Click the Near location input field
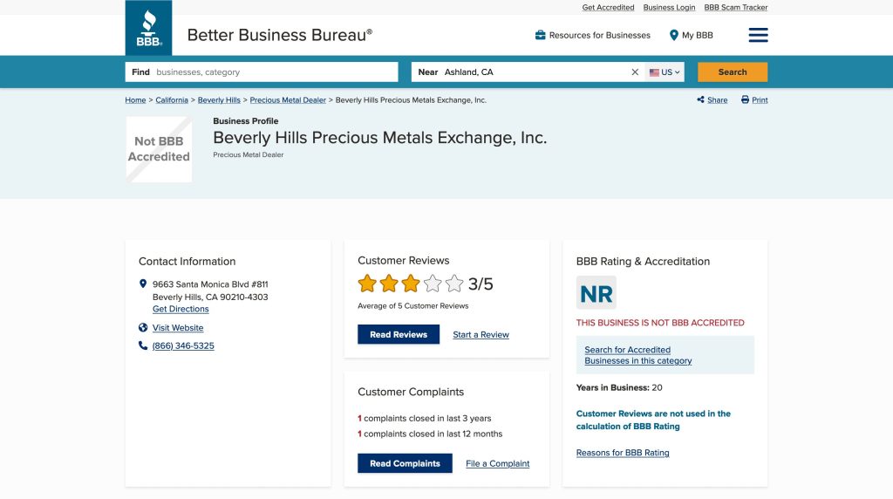This screenshot has width=893, height=499. click(532, 72)
